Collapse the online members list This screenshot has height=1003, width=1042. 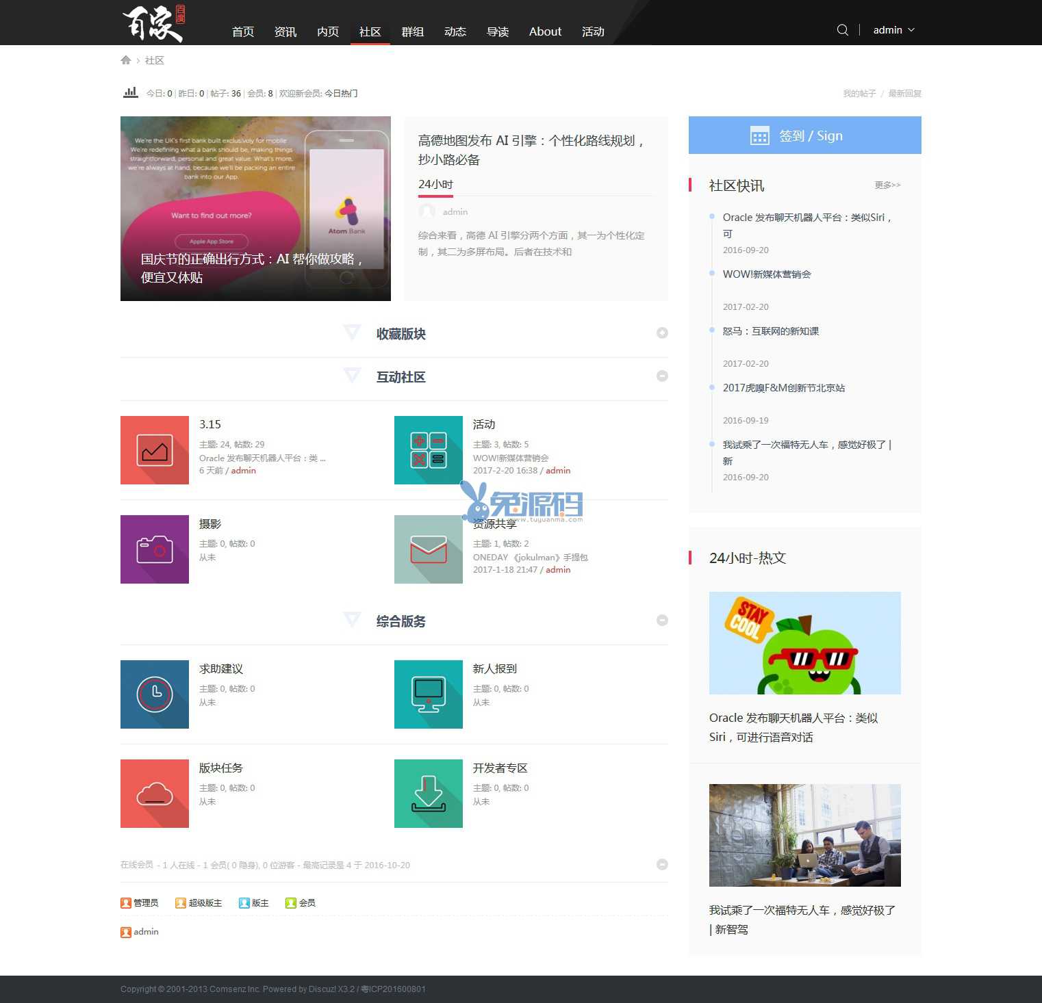coord(662,865)
